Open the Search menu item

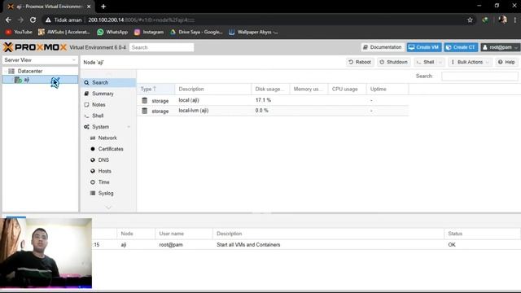pyautogui.click(x=108, y=82)
